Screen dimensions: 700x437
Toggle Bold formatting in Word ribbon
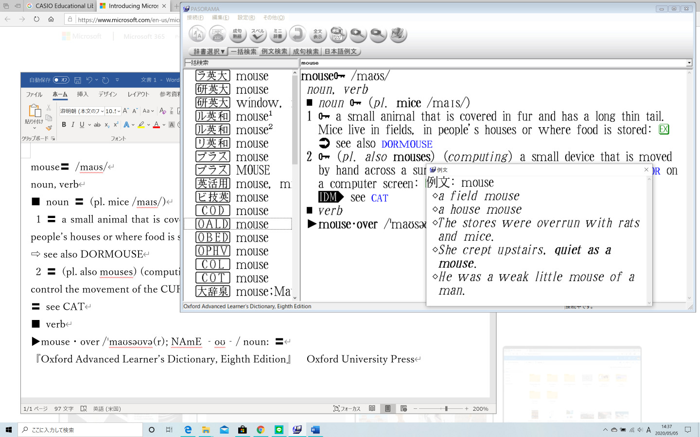click(64, 125)
